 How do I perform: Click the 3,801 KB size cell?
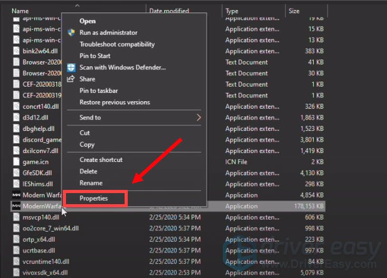tap(312, 140)
